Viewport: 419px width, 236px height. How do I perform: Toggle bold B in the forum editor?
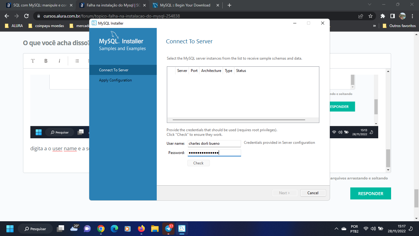tap(46, 61)
